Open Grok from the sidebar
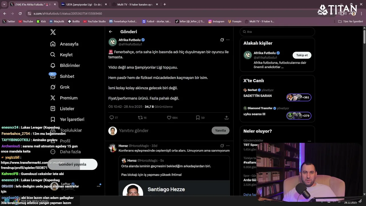Image resolution: width=366 pixels, height=206 pixels. 60,87
